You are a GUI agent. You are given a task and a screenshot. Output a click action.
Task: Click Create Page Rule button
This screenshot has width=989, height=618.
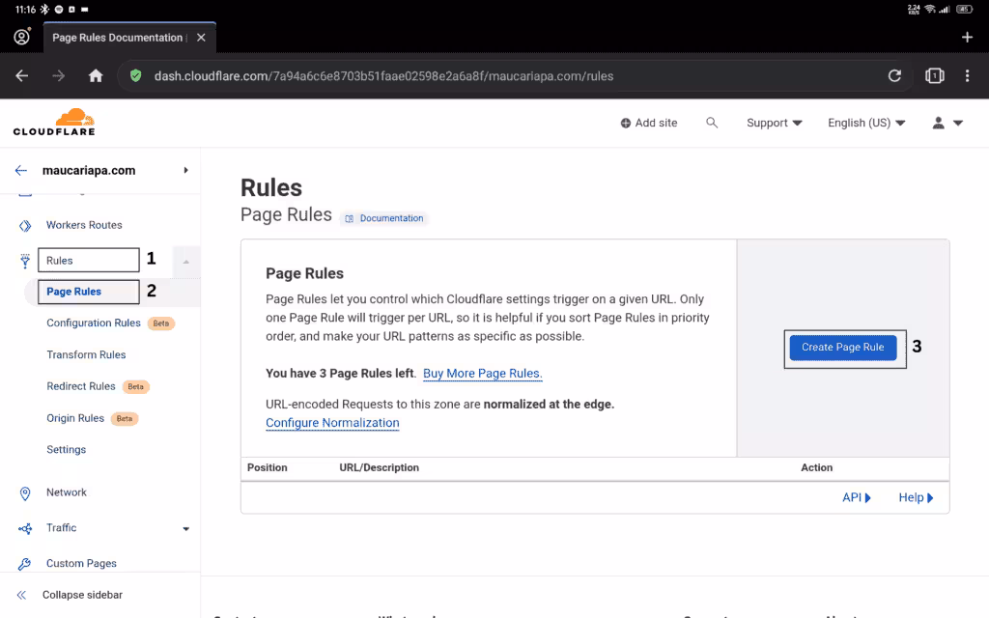(x=842, y=348)
